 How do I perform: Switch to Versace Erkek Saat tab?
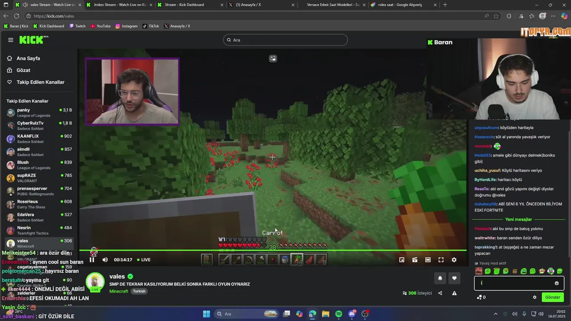click(x=332, y=5)
